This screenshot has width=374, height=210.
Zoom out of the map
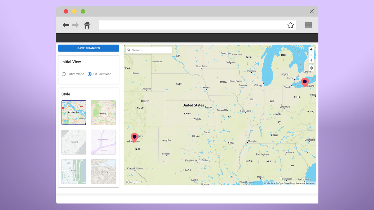click(311, 55)
